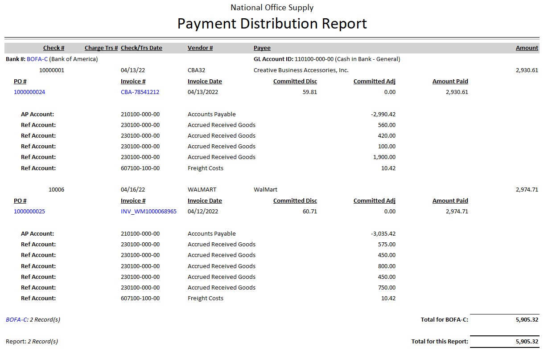Click the WALMART vendor number

202,190
